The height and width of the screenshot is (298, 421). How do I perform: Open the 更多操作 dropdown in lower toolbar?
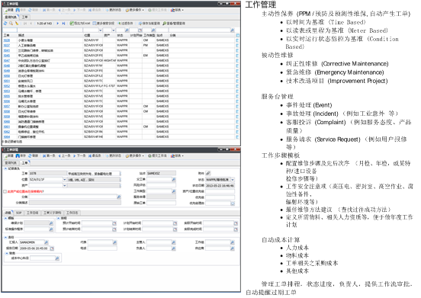click(134, 155)
